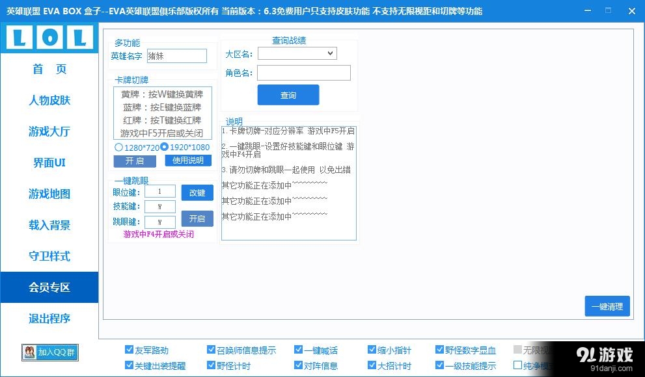Open the 使用说明 instructions
Screen dimensions: 645x377
188,161
